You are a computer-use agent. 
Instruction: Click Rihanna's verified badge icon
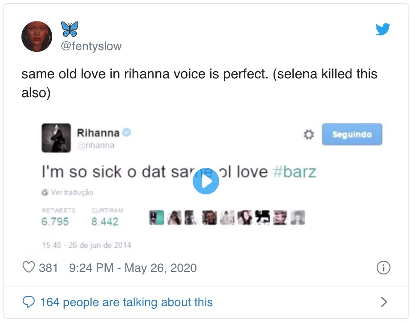pos(127,132)
